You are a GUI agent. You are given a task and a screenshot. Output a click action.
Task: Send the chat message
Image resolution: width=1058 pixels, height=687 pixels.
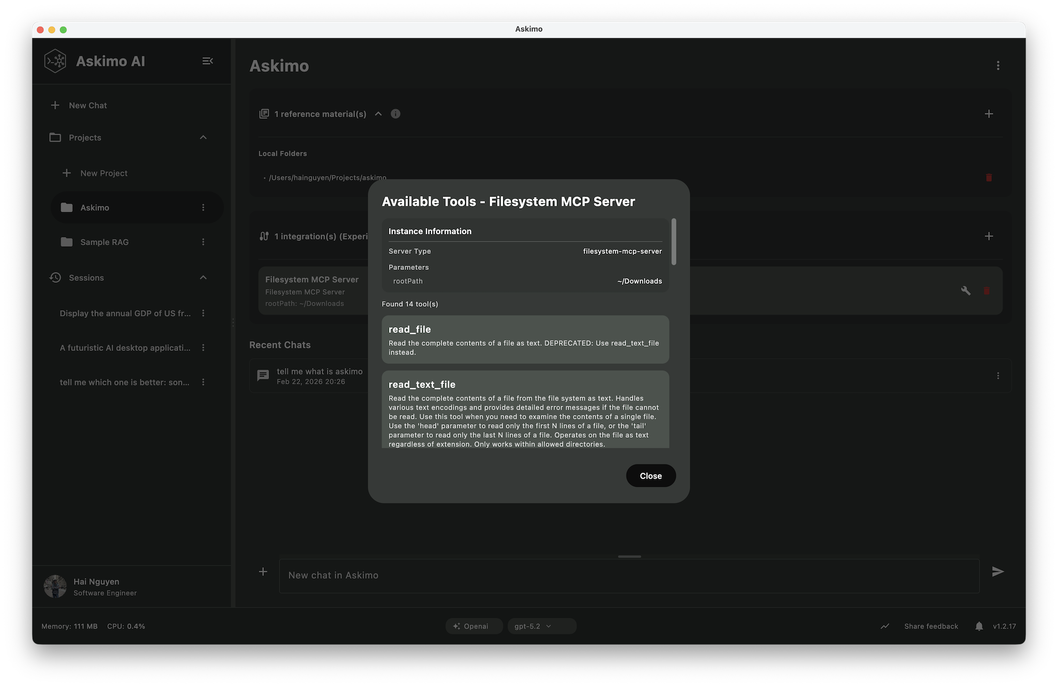(x=998, y=571)
